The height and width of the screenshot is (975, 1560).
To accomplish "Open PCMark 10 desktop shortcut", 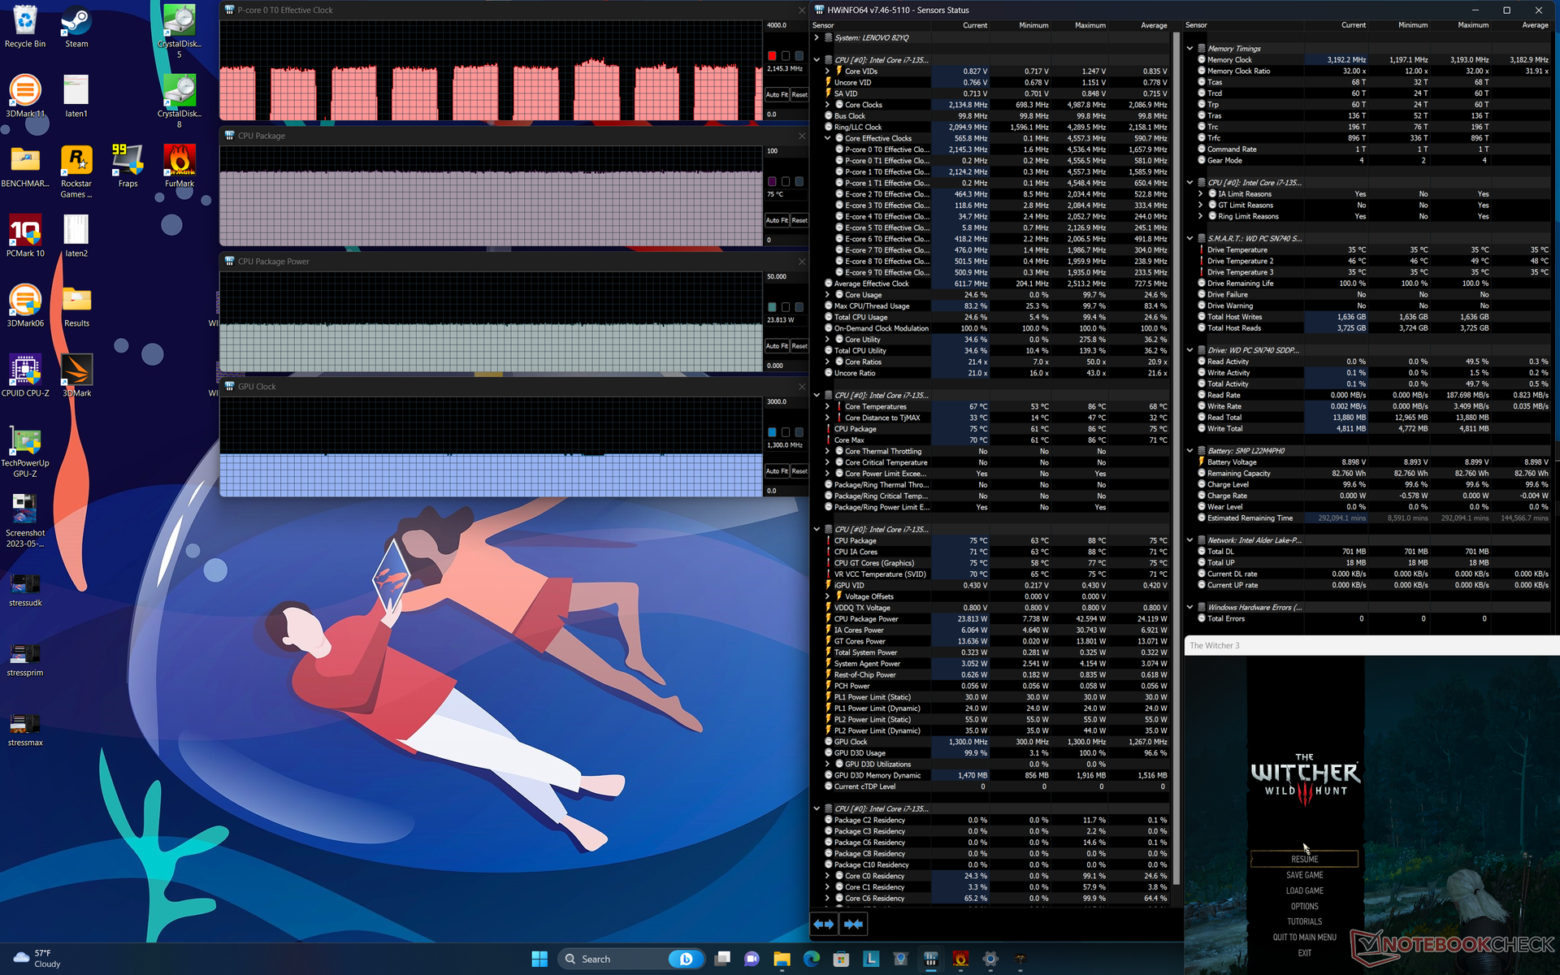I will 25,236.
